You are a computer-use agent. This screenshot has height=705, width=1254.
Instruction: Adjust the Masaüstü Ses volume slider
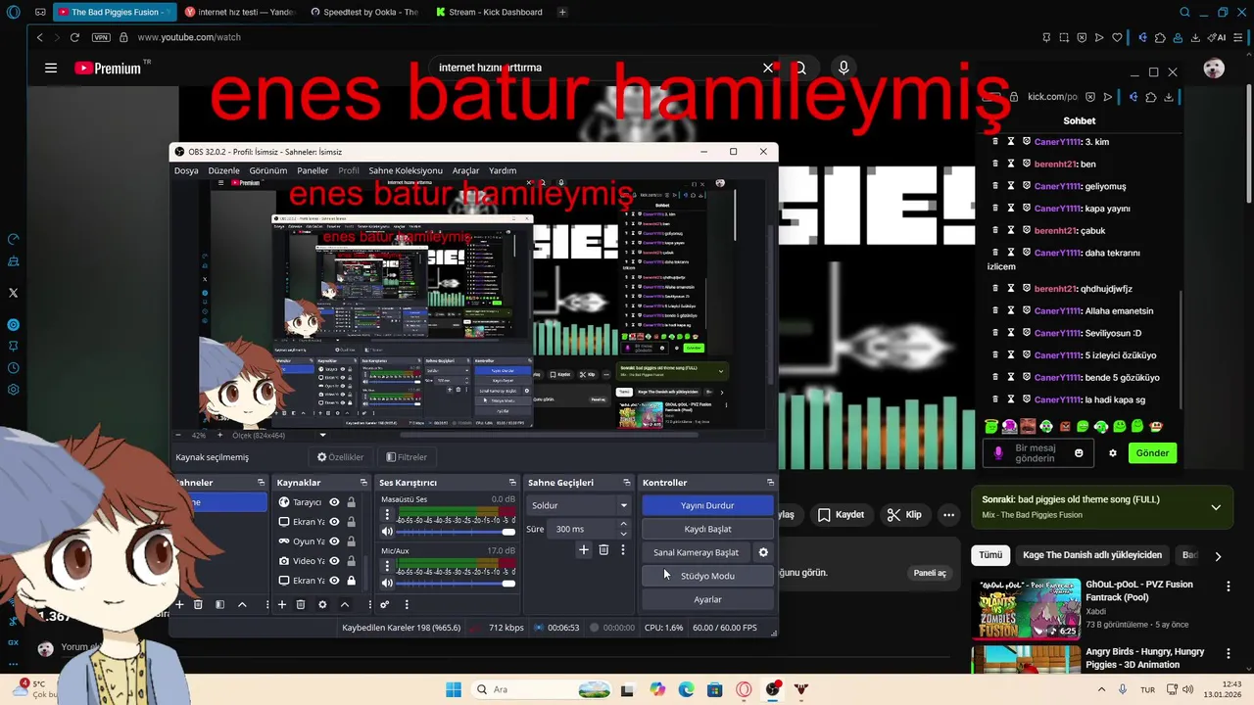click(x=457, y=532)
